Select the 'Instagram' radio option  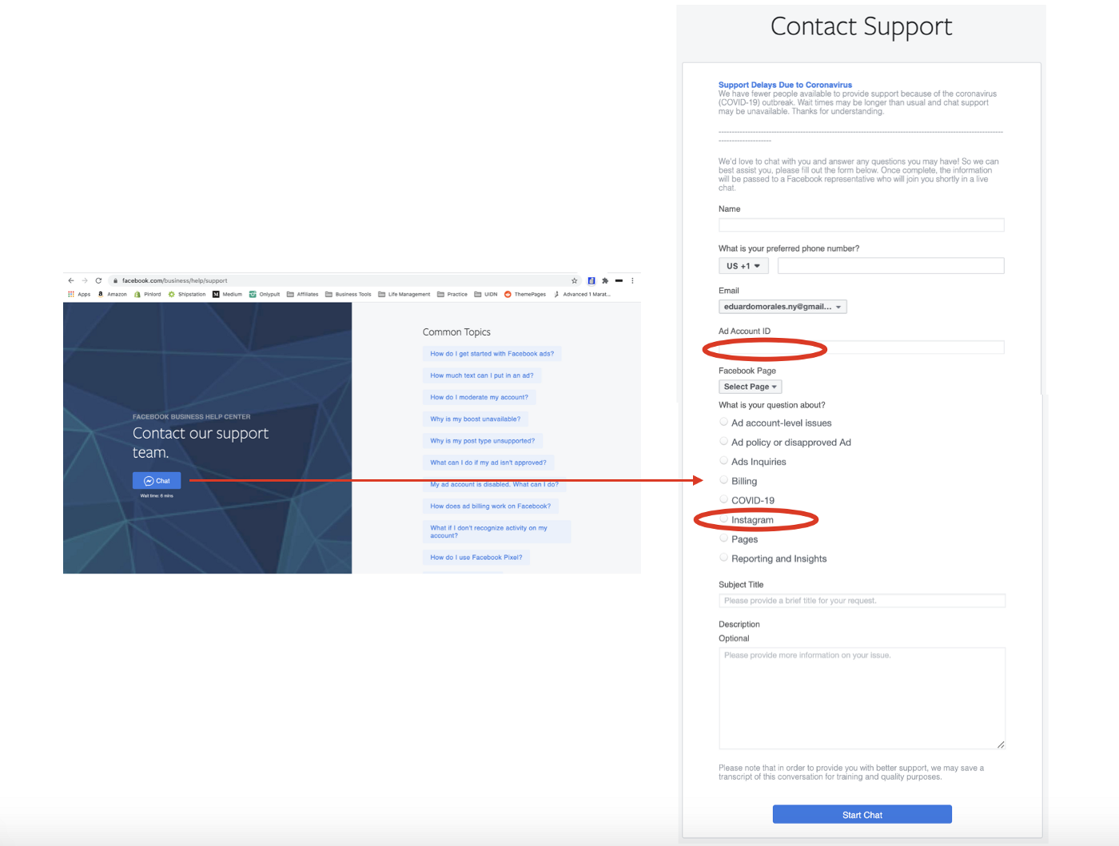[x=723, y=518]
